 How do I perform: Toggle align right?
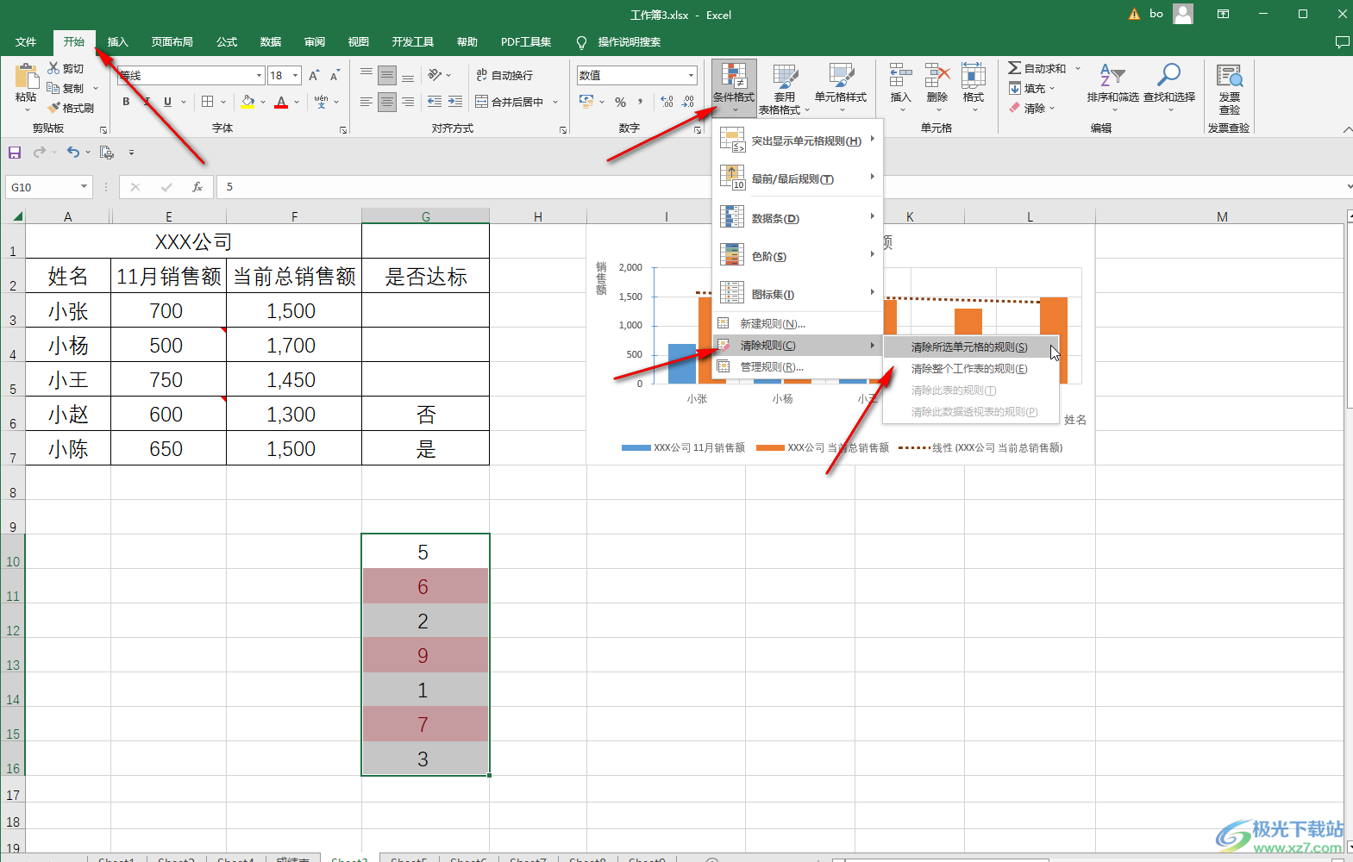[x=408, y=102]
